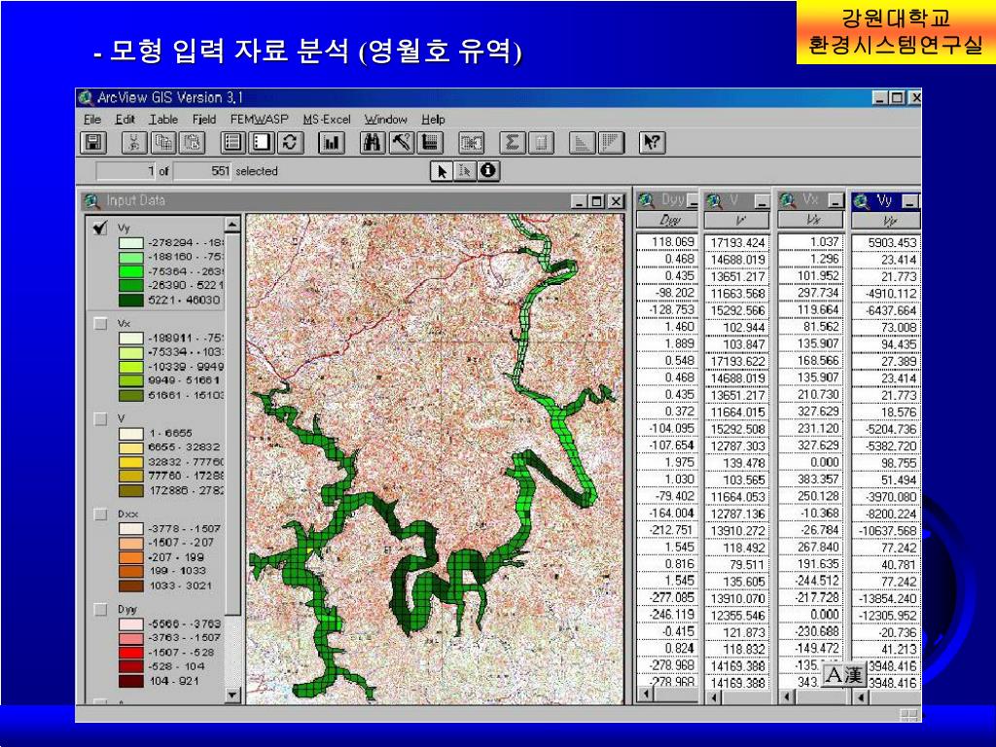Viewport: 996px width, 747px height.
Task: Click the selected record number field
Action: click(125, 171)
